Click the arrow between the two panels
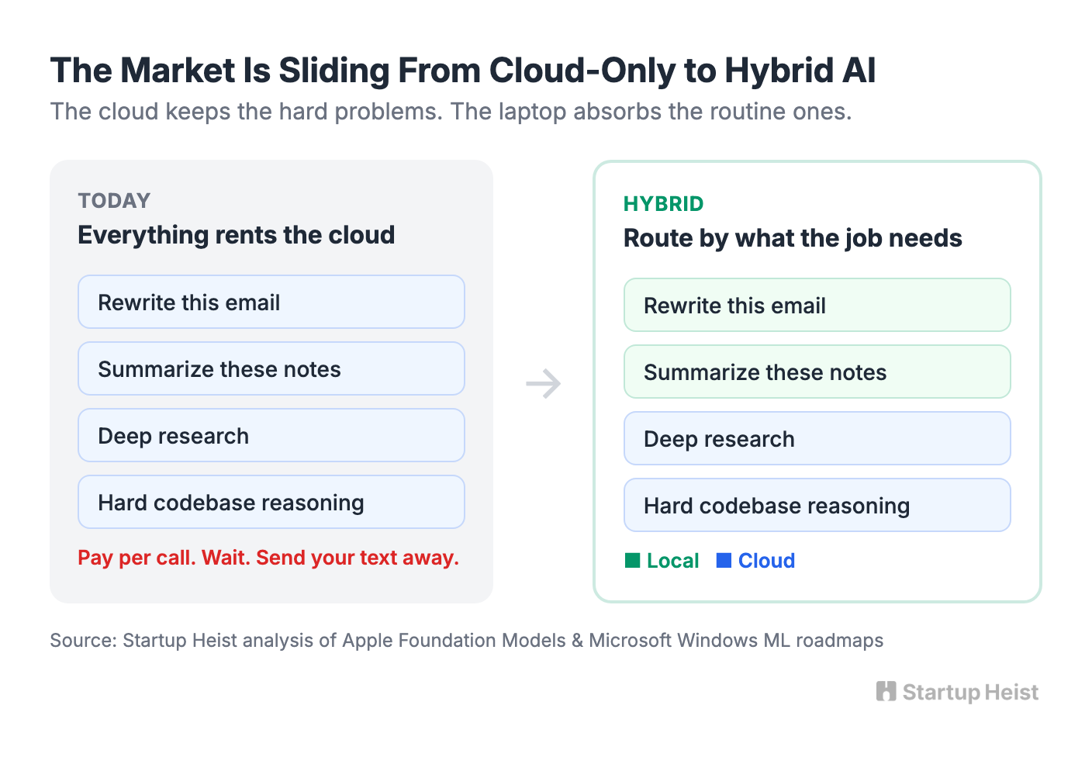The image size is (1092, 757). [543, 383]
